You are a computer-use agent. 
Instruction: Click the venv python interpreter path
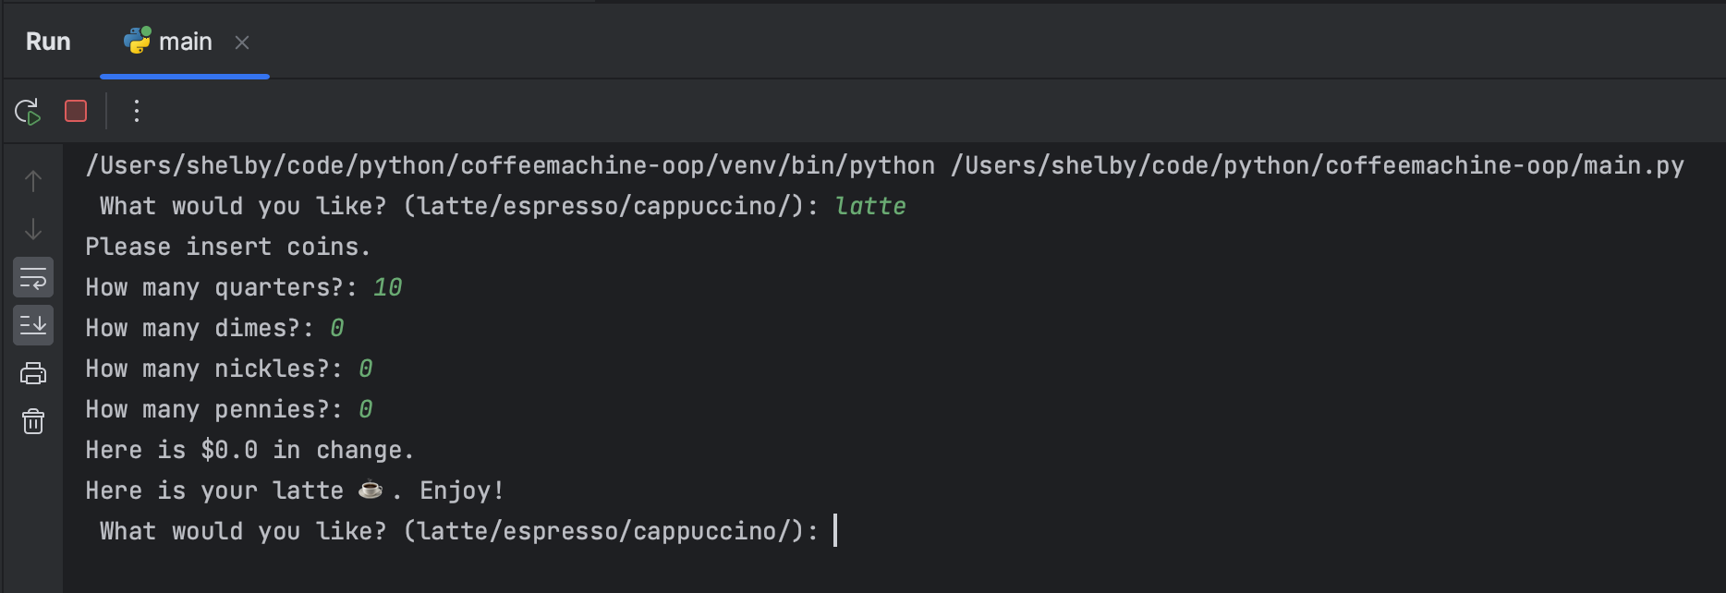(508, 164)
